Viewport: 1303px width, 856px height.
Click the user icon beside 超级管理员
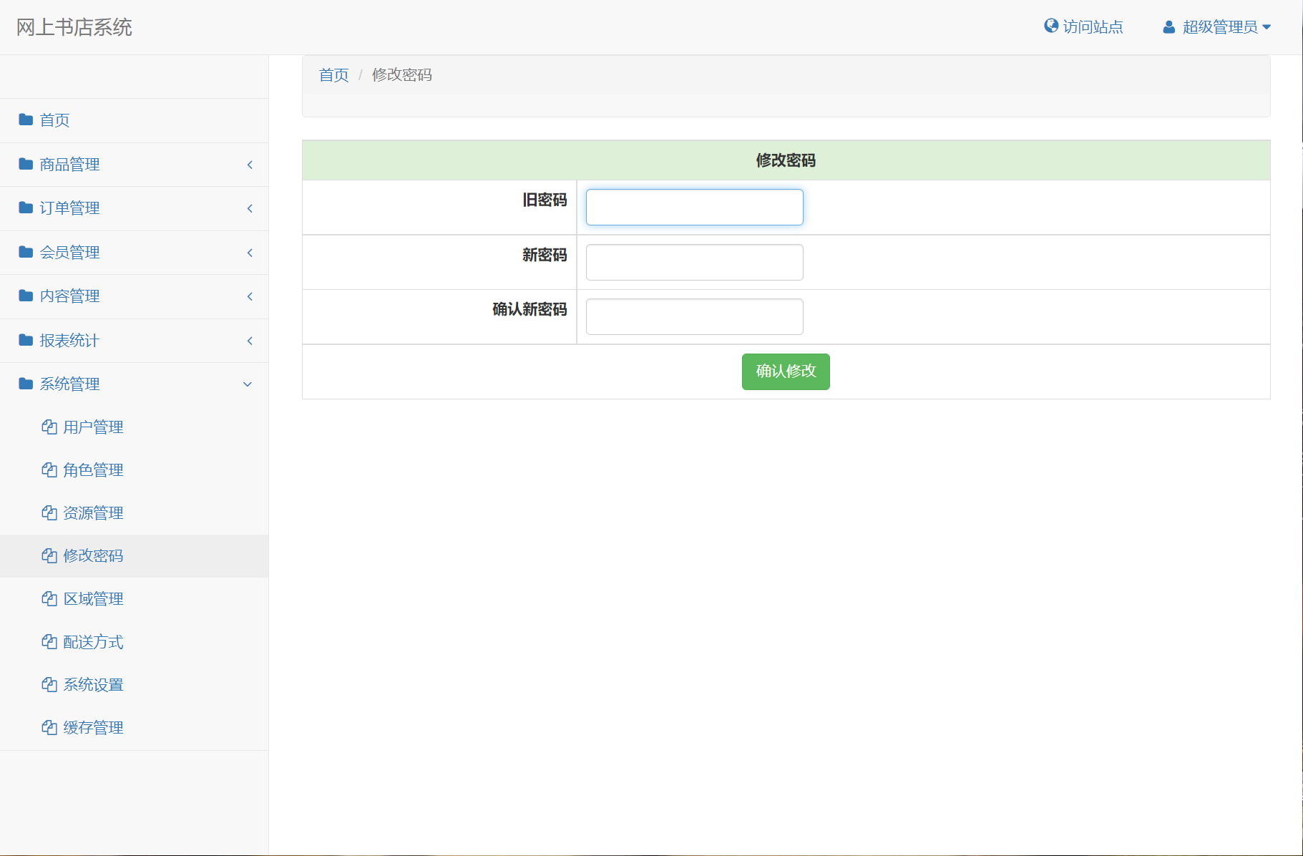pos(1168,27)
